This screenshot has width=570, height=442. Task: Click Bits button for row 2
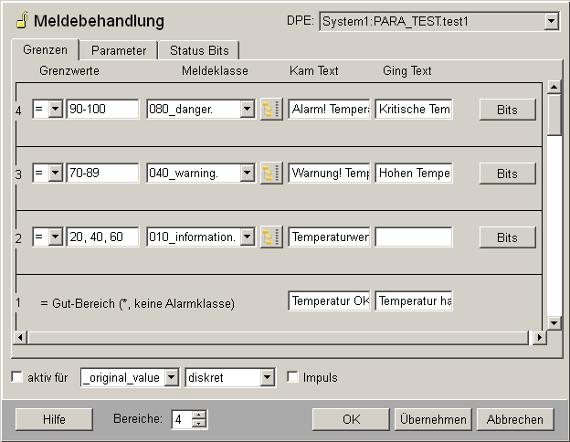507,237
